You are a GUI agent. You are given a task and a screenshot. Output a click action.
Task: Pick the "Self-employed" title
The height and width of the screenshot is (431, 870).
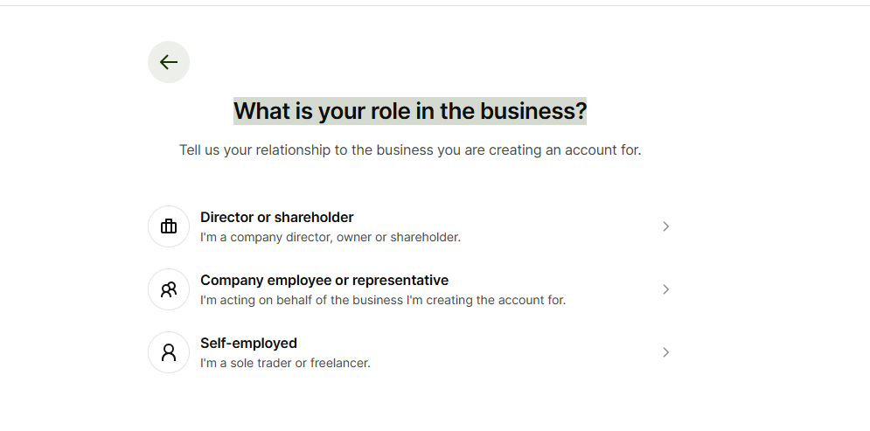tap(248, 343)
